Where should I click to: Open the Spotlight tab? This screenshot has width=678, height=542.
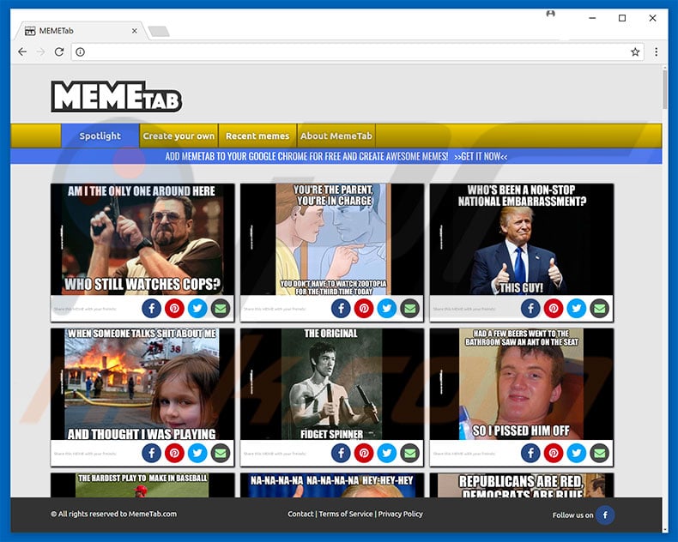100,135
